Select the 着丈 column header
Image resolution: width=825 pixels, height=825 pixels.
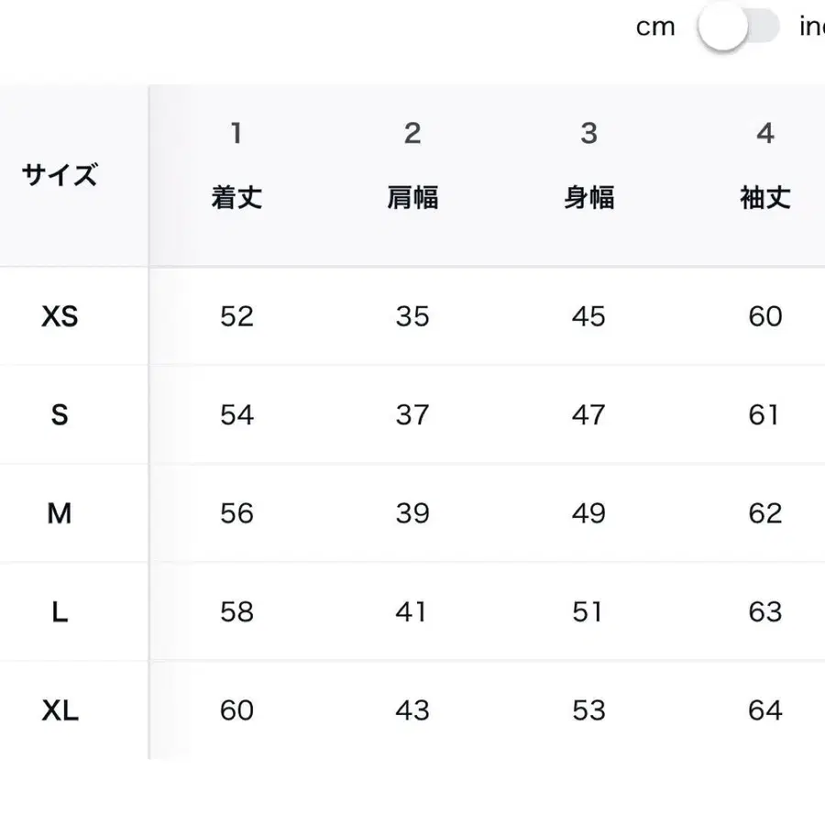coord(236,196)
